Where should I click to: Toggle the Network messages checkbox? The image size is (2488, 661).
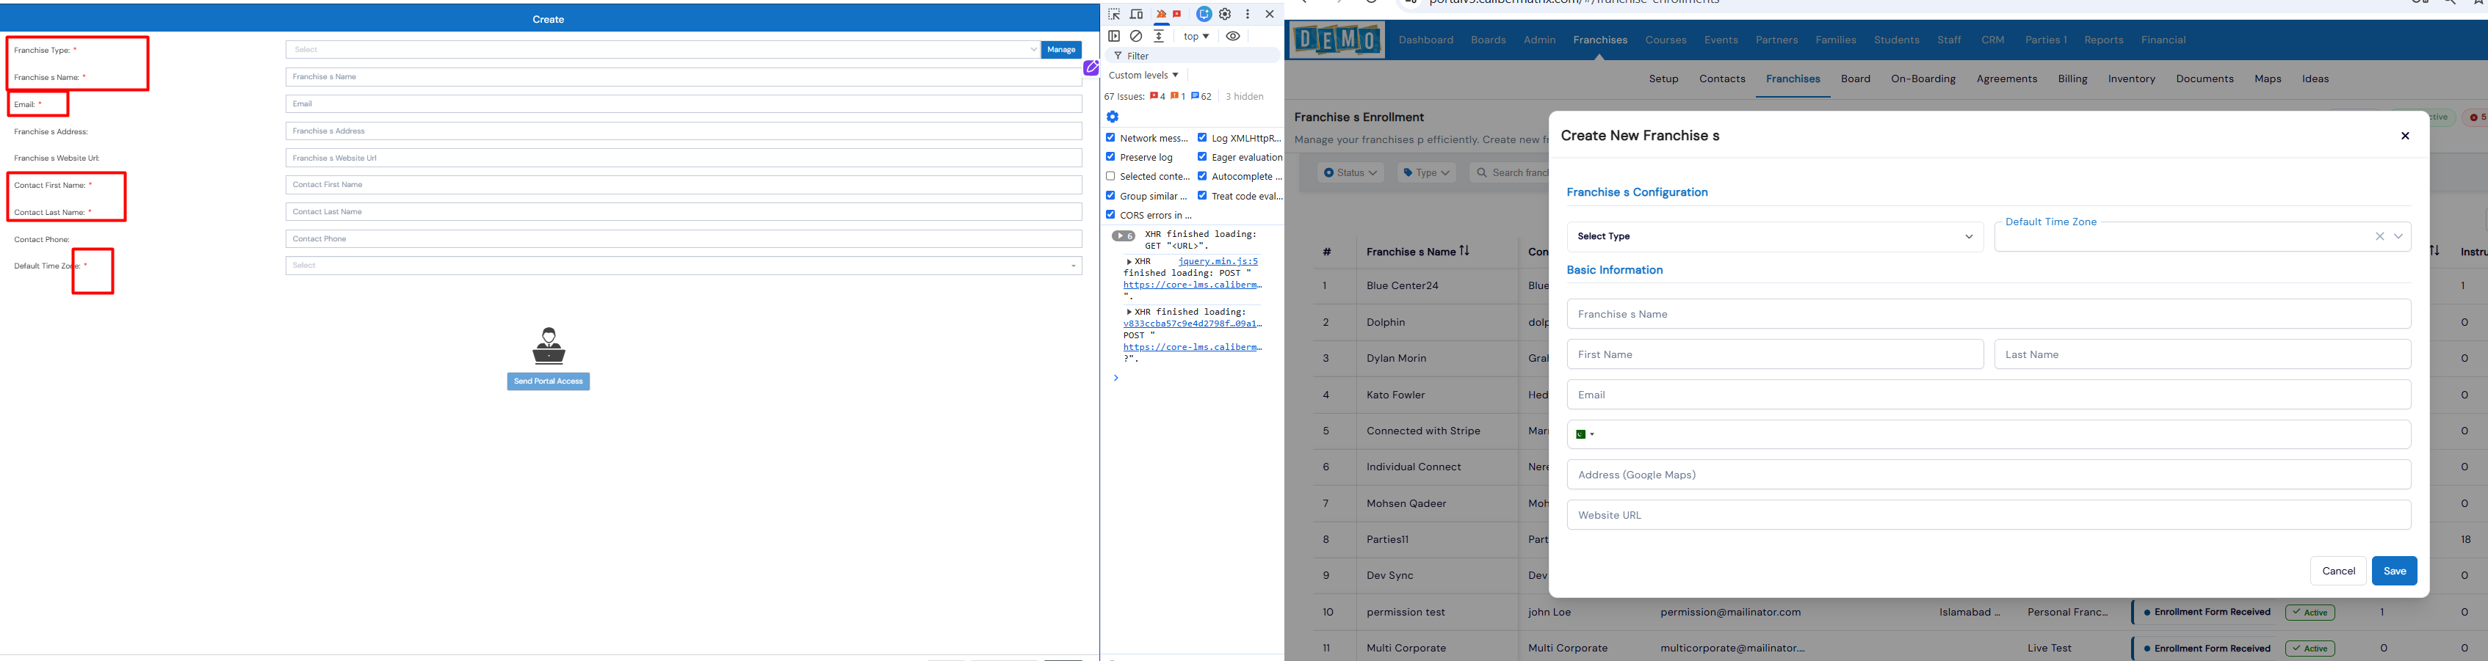(x=1110, y=138)
